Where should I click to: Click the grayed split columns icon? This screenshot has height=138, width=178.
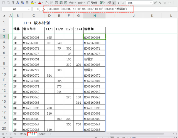pos(52,3)
